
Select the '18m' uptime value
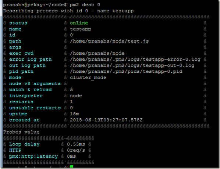75,114
